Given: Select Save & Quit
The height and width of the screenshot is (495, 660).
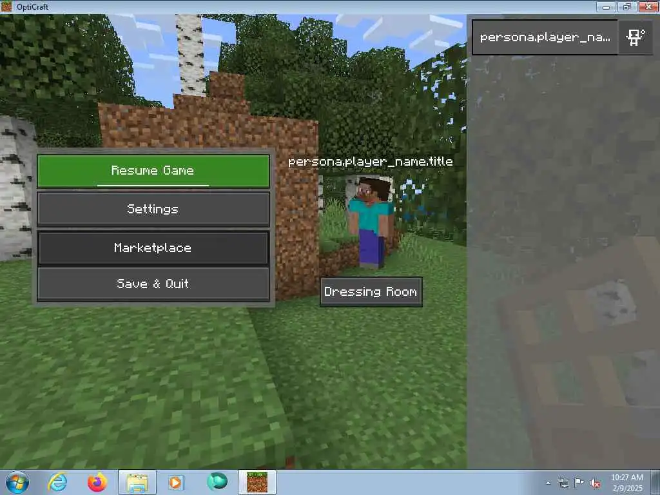Looking at the screenshot, I should point(153,284).
